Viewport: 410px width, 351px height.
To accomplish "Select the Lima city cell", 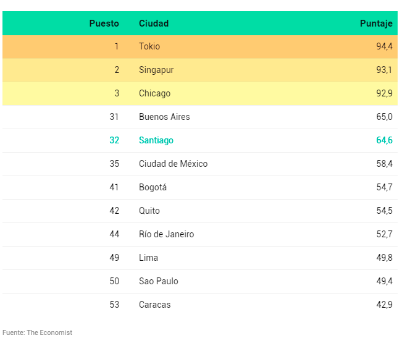I will tap(148, 258).
